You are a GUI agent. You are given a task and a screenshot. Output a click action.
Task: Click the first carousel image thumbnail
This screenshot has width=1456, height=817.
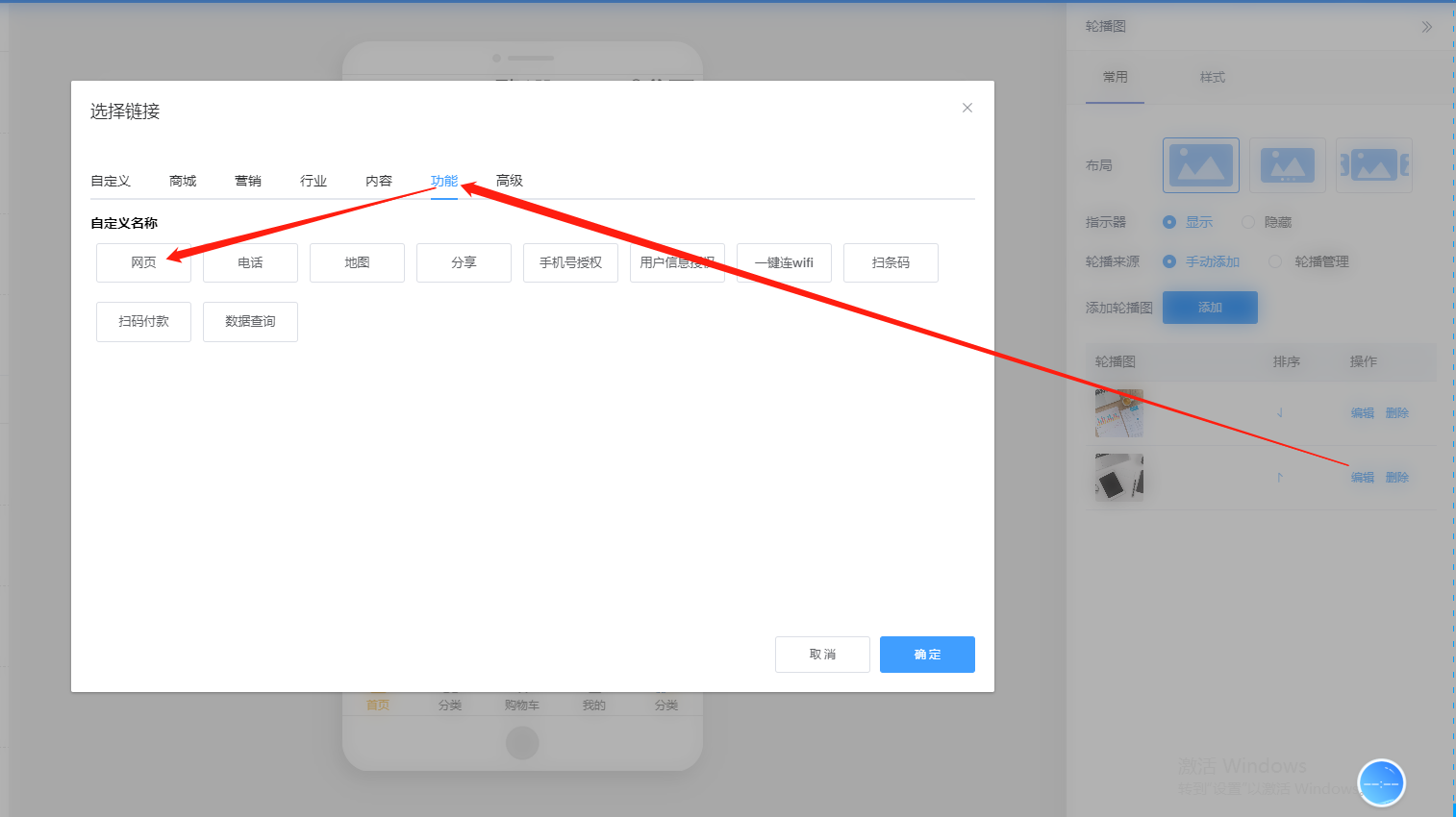1119,413
